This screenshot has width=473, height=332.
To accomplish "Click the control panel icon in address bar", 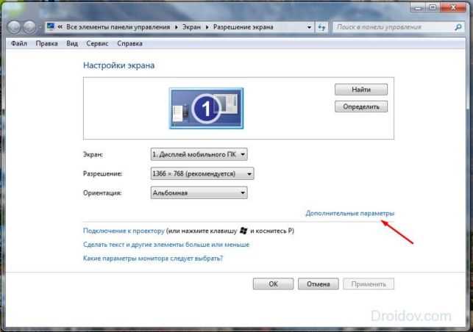I will 51,26.
